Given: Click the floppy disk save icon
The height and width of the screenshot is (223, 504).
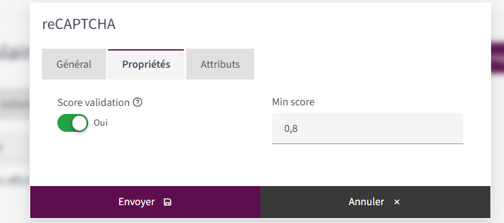Looking at the screenshot, I should [167, 202].
